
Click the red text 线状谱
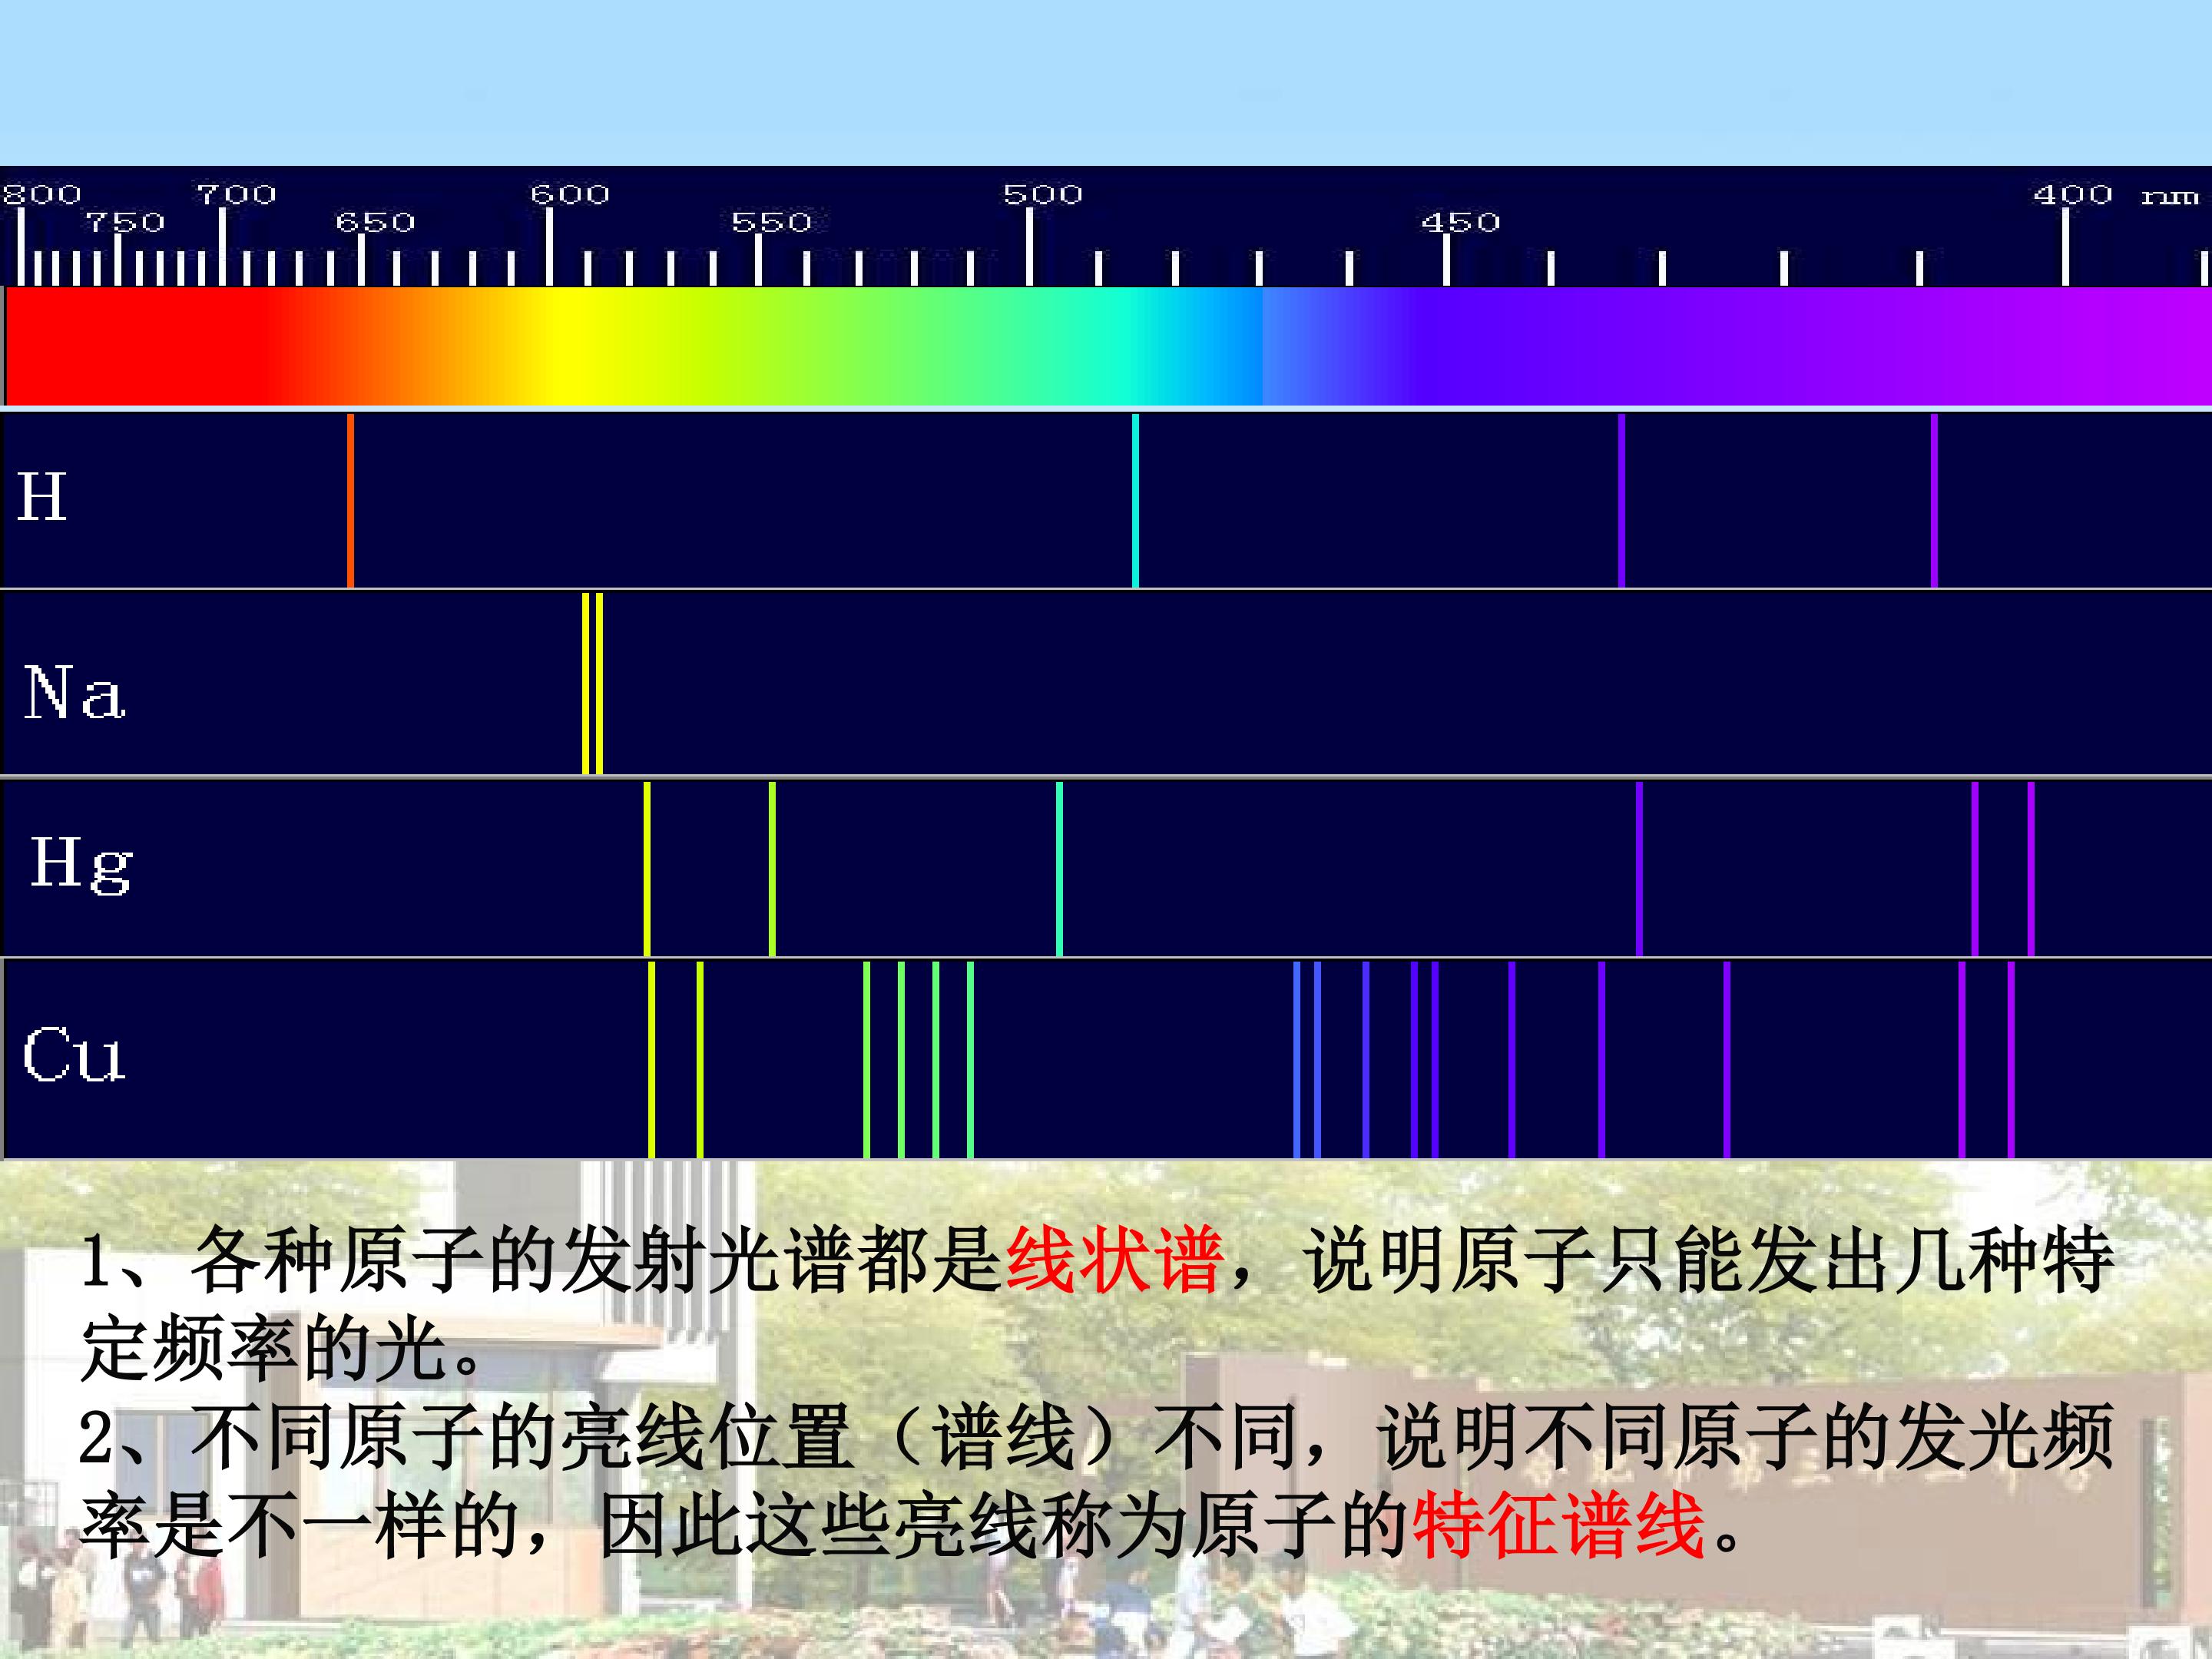[x=1114, y=1260]
